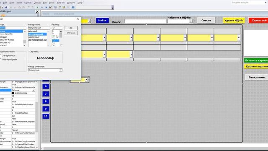Open the Набор символов Кириллица dropdown
Image resolution: width=268 pixels, height=151 pixels.
61,70
